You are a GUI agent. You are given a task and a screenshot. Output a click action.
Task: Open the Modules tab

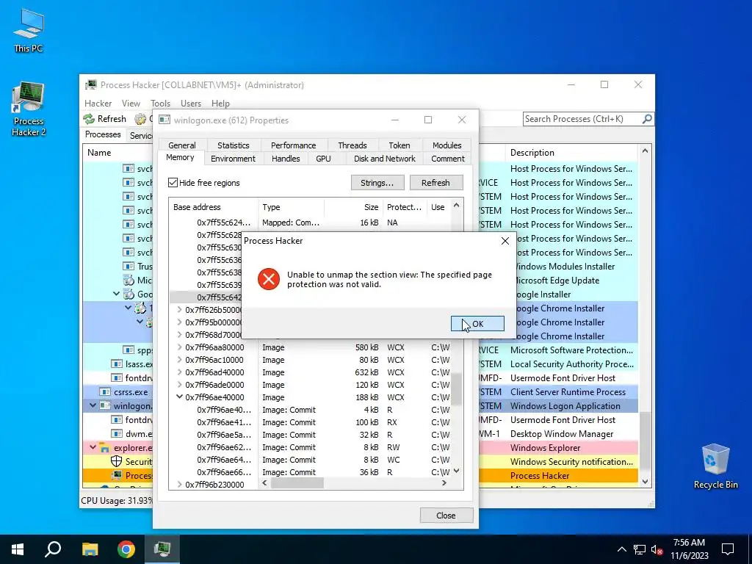(x=446, y=145)
